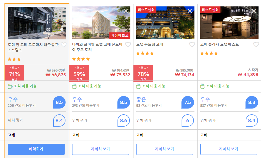
Task: Dismiss the Kobe Plaza Hotel West card
Action: point(254,11)
